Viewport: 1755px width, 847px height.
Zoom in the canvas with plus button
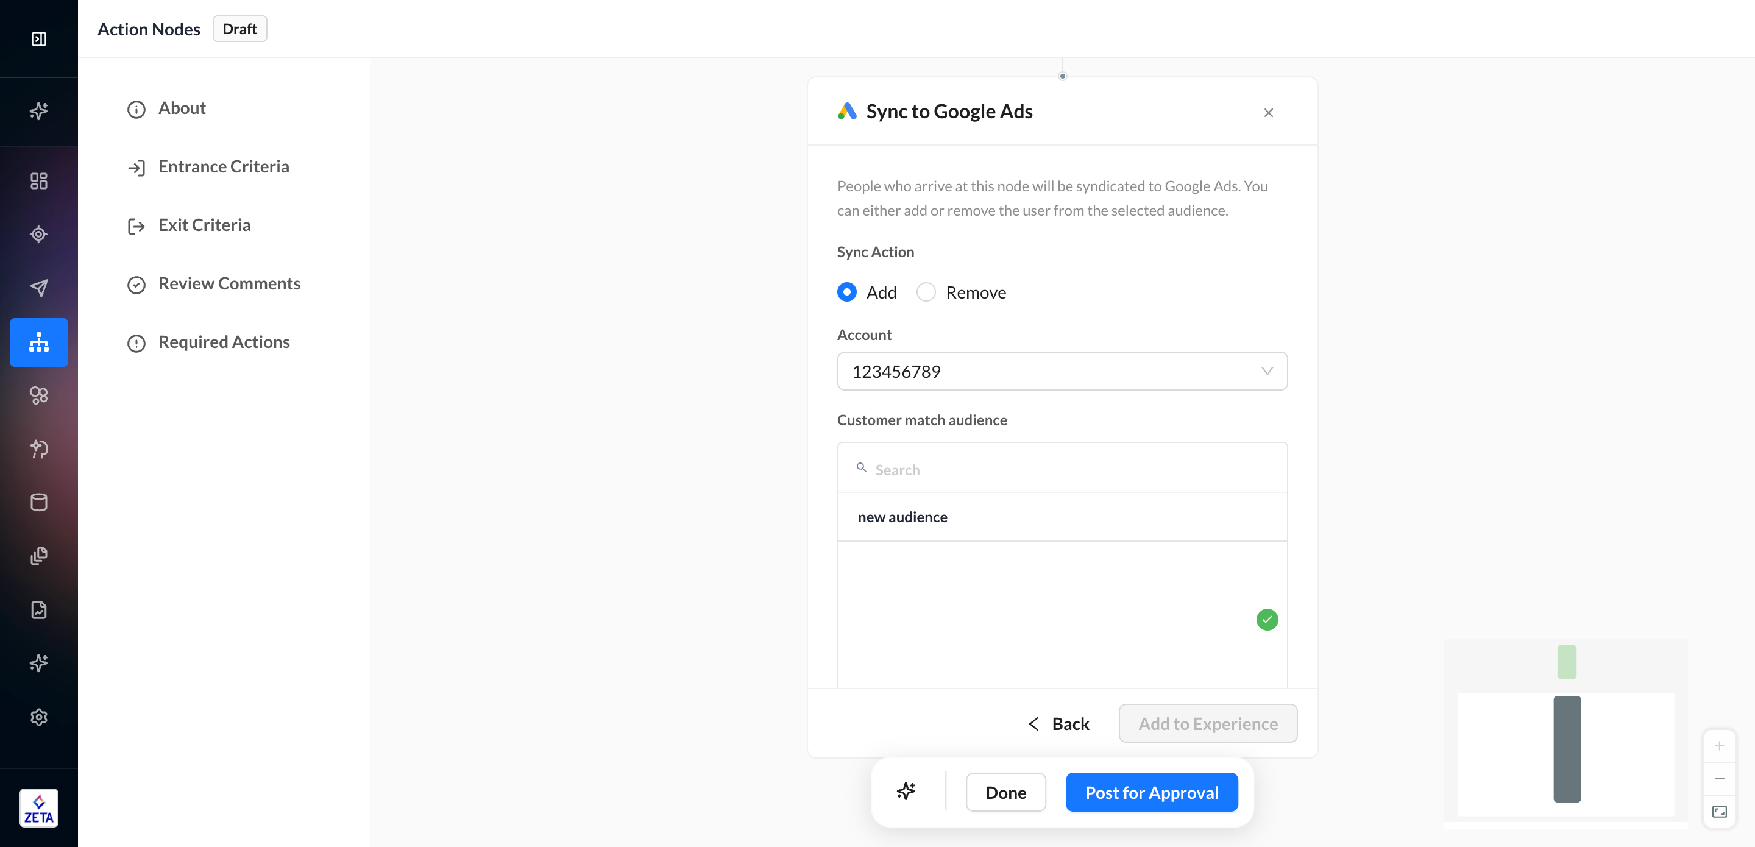pos(1719,746)
